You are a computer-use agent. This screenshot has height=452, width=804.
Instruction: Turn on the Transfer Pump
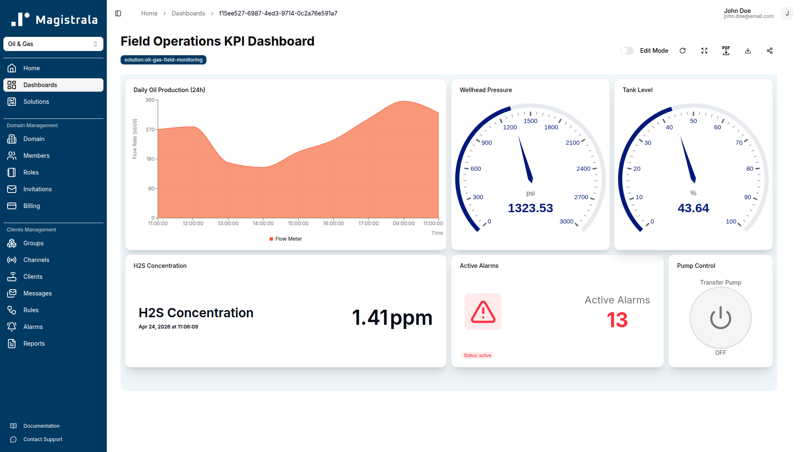coord(720,317)
